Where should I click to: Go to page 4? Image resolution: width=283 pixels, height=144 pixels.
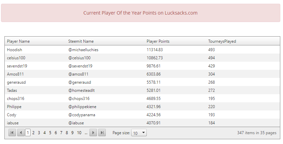point(44,133)
